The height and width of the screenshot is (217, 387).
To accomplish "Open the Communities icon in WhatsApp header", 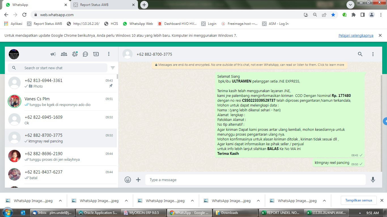I will pyautogui.click(x=64, y=54).
